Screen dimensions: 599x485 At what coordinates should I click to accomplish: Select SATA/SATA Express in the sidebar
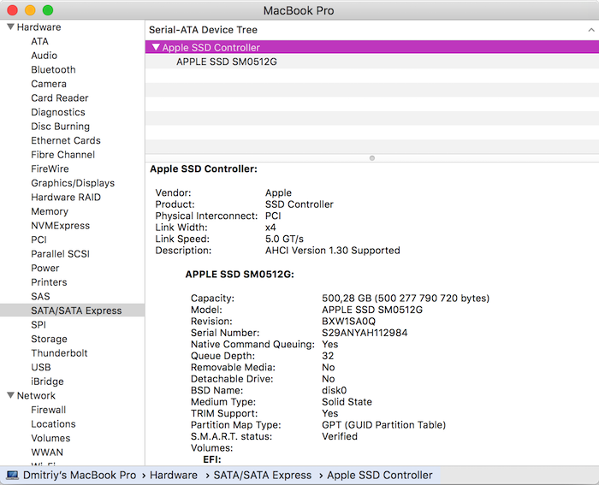tap(72, 311)
